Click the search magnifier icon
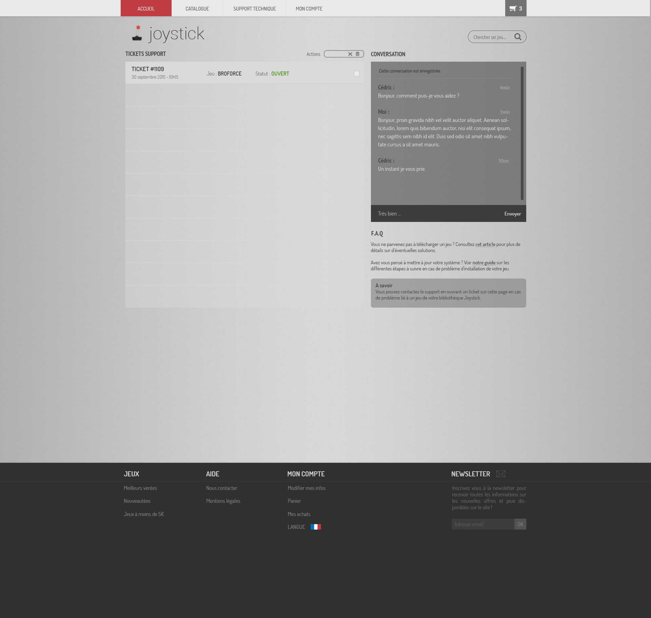Viewport: 651px width, 618px height. [518, 37]
